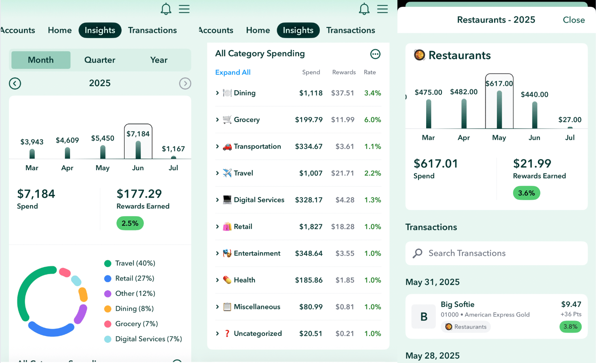Click the Expand All link
The height and width of the screenshot is (363, 596).
233,72
